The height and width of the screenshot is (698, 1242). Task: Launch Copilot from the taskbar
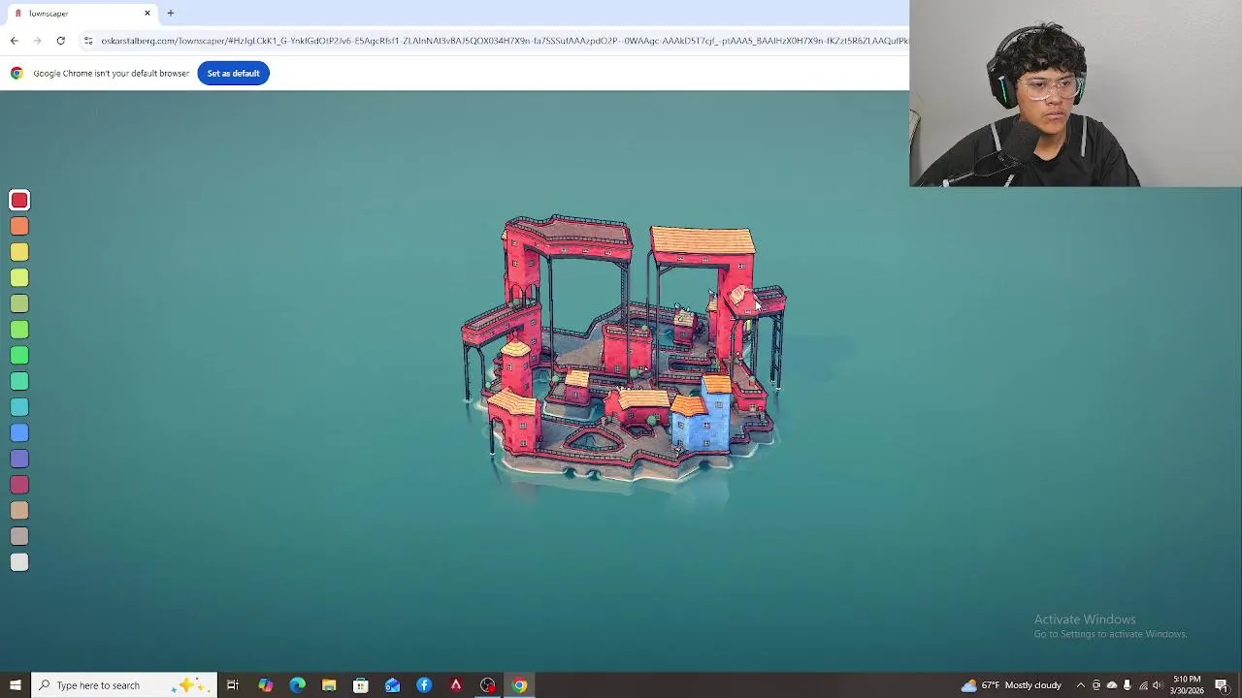click(x=265, y=685)
